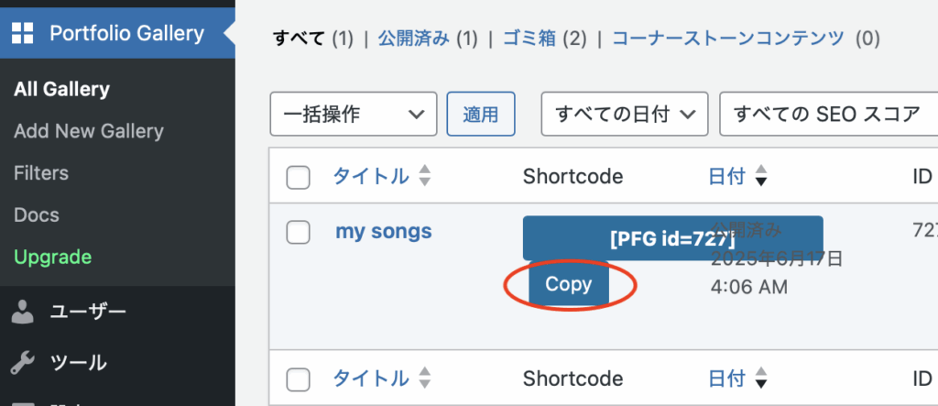Click sort arrows next to top 日付 header
The image size is (938, 406).
point(760,176)
